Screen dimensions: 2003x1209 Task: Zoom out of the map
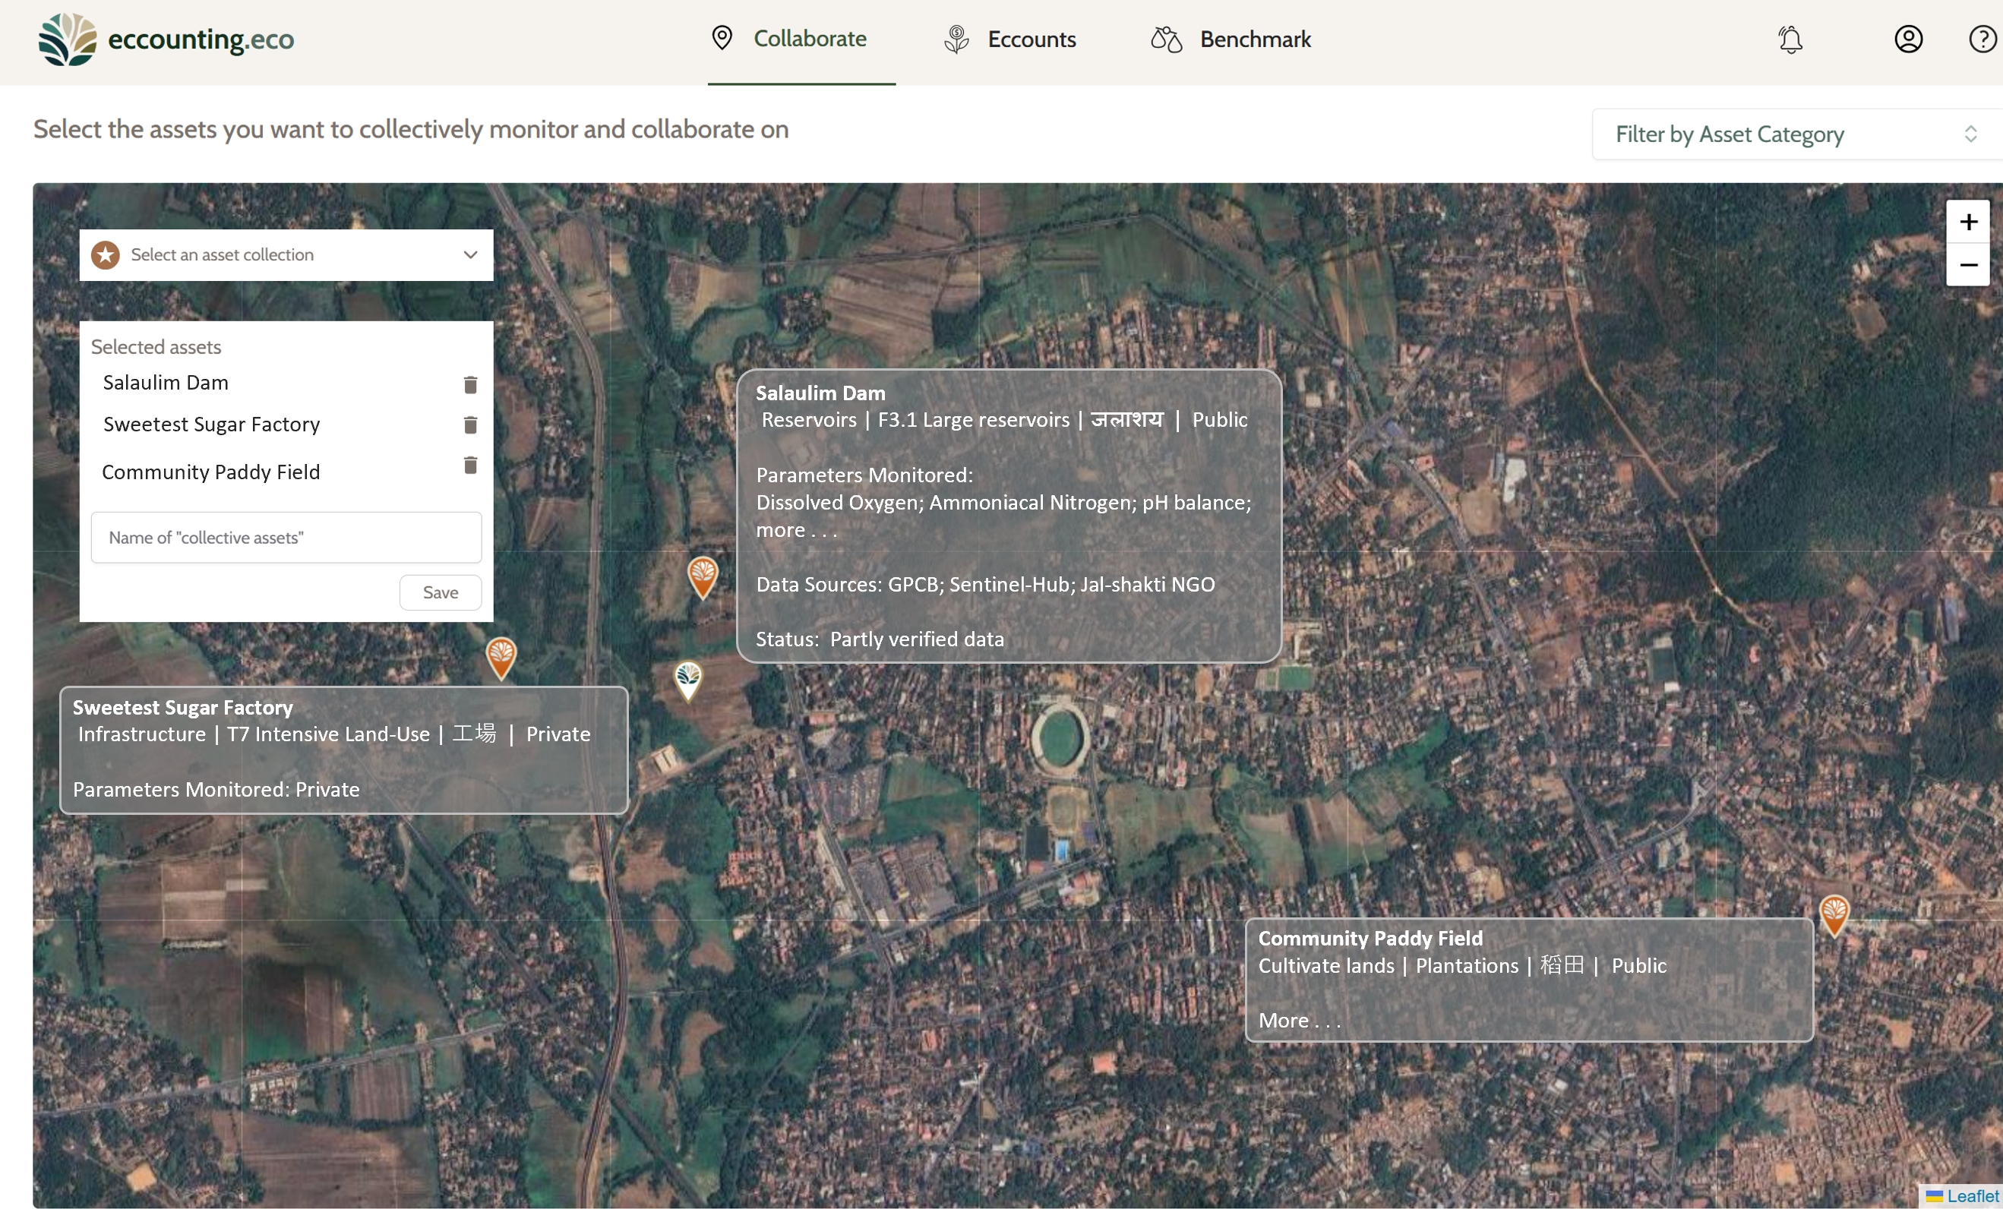pyautogui.click(x=1967, y=265)
